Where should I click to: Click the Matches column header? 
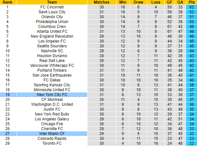click(102, 2)
